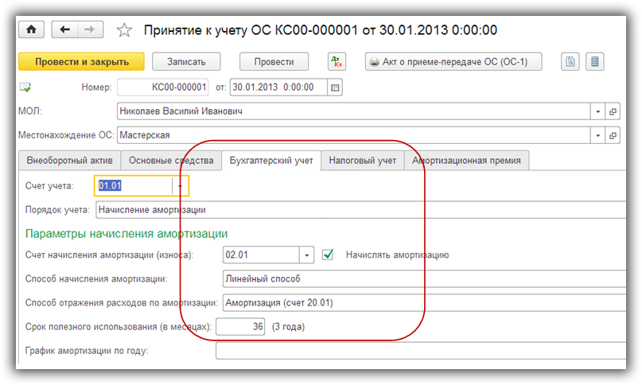Navigate forward with the right arrow
Image resolution: width=642 pixels, height=385 pixels.
tap(90, 30)
